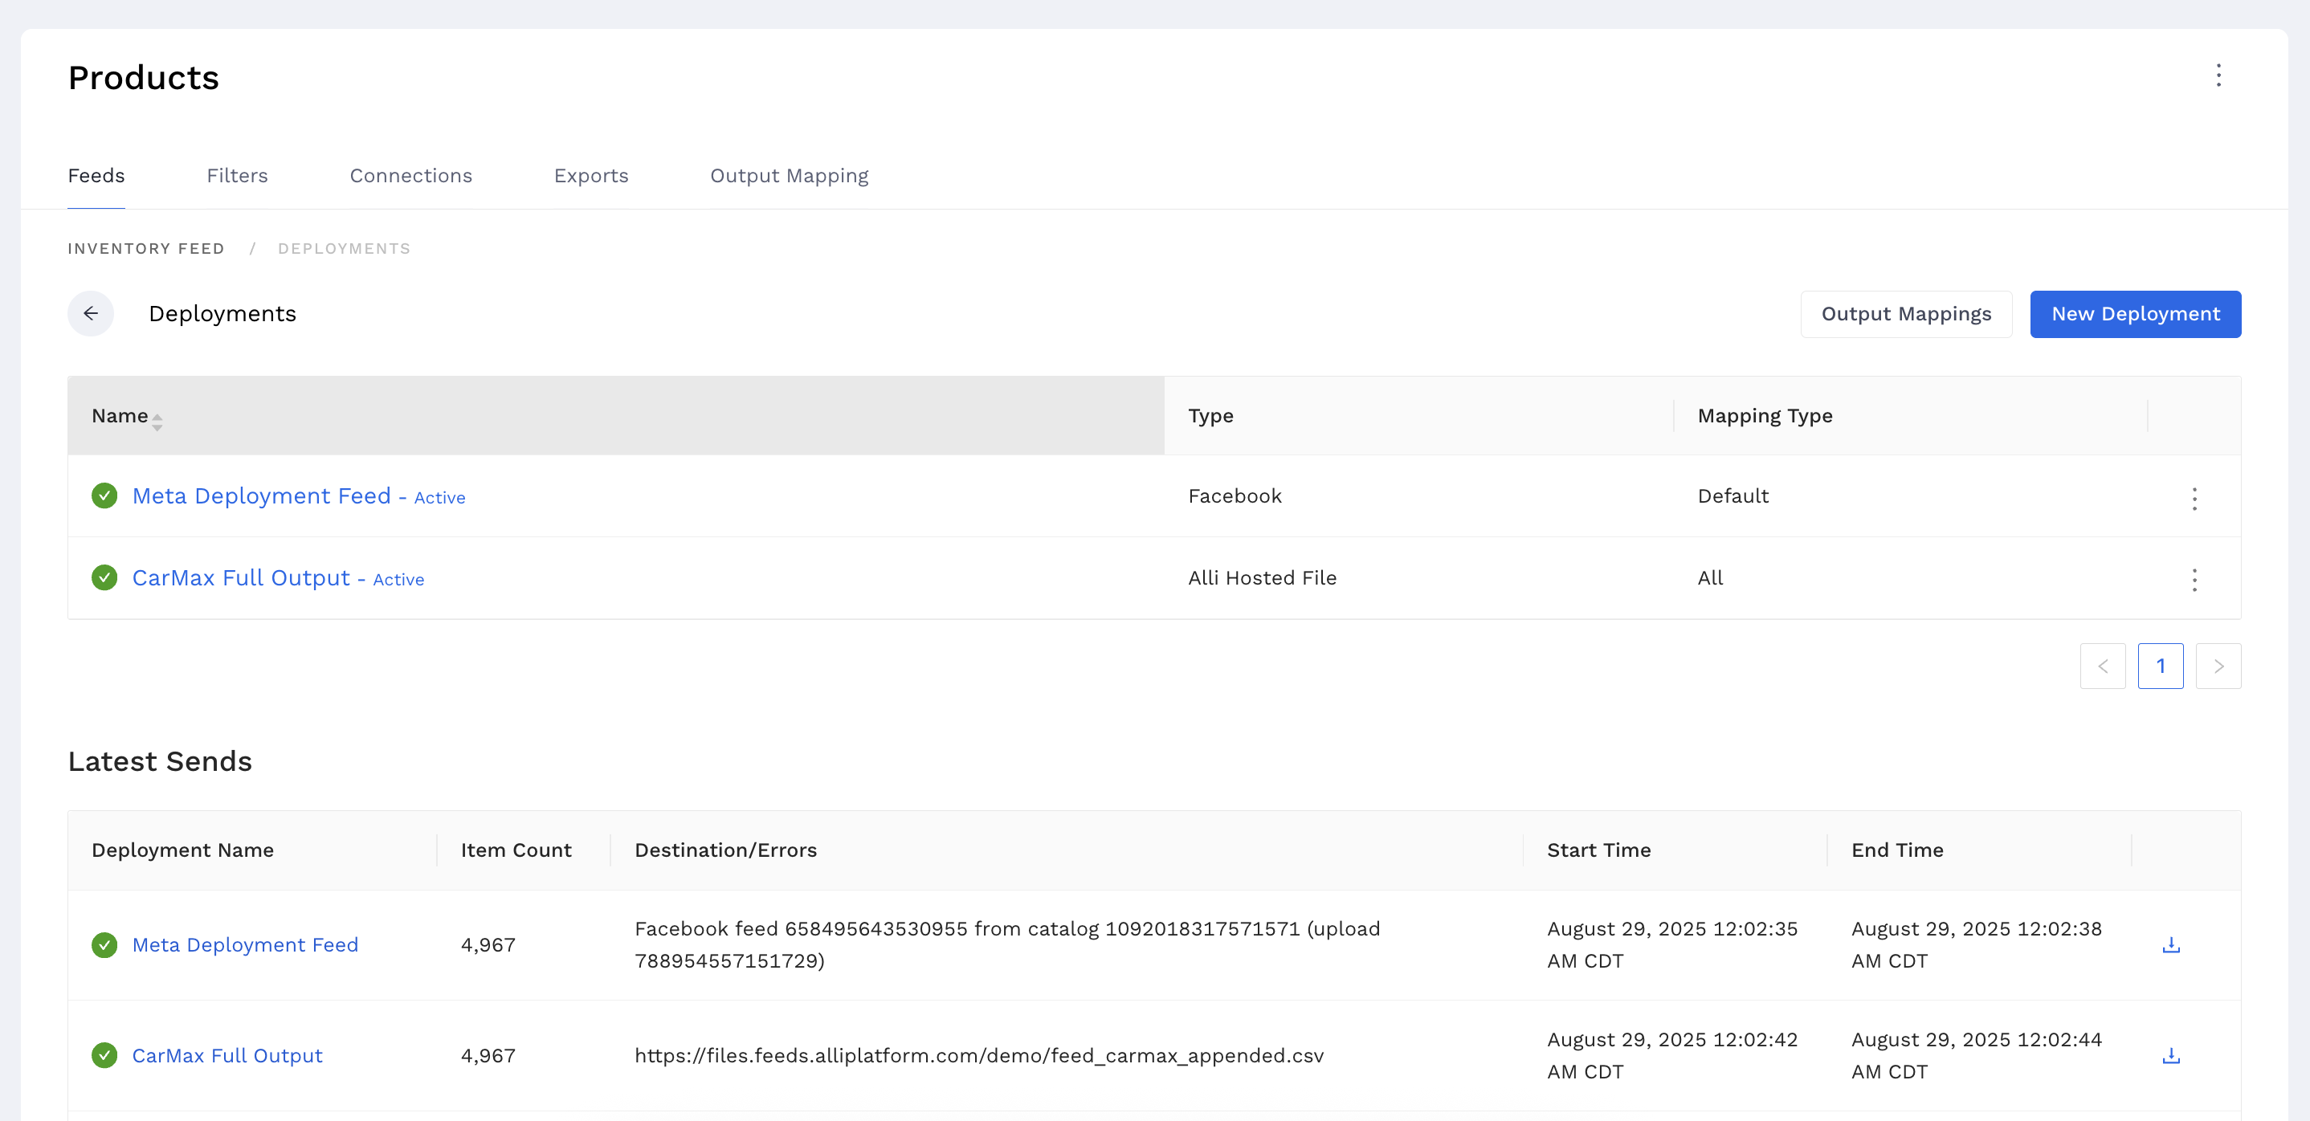The image size is (2310, 1121).
Task: Select page 1 in pagination
Action: point(2161,666)
